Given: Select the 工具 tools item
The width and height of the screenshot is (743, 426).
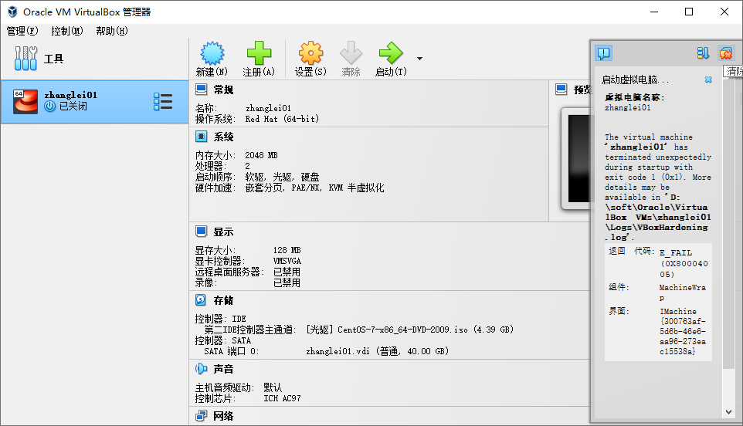Looking at the screenshot, I should pyautogui.click(x=94, y=59).
